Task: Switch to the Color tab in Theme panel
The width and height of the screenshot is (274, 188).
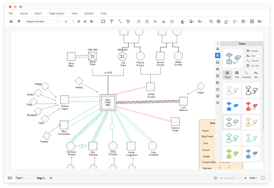Action: [x=237, y=75]
